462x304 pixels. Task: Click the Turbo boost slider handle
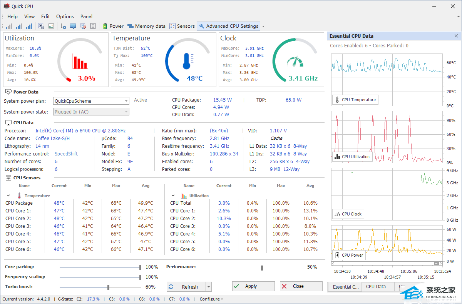point(109,287)
